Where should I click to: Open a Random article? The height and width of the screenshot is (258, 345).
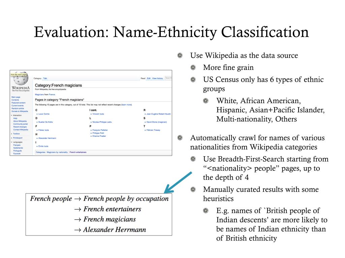click(x=18, y=109)
